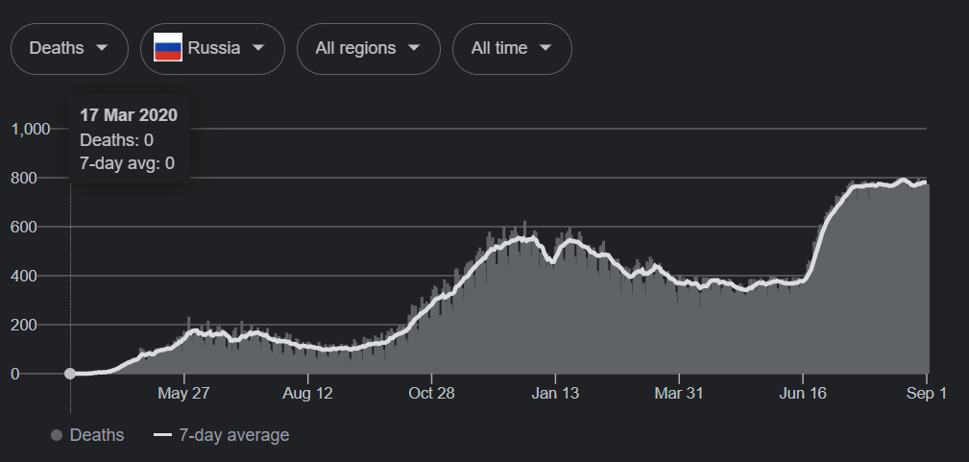Click the 17 Mar 2020 tooltip date
Screen dimensions: 969x462
tap(129, 115)
